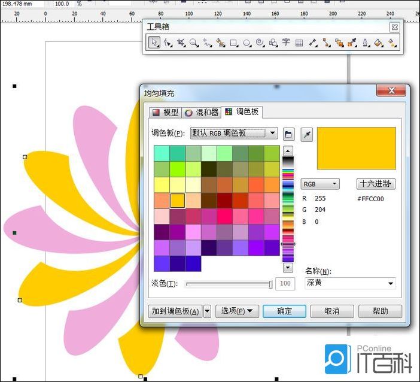Image resolution: width=420 pixels, height=382 pixels.
Task: Open the RGB color model dropdown
Action: [x=319, y=184]
